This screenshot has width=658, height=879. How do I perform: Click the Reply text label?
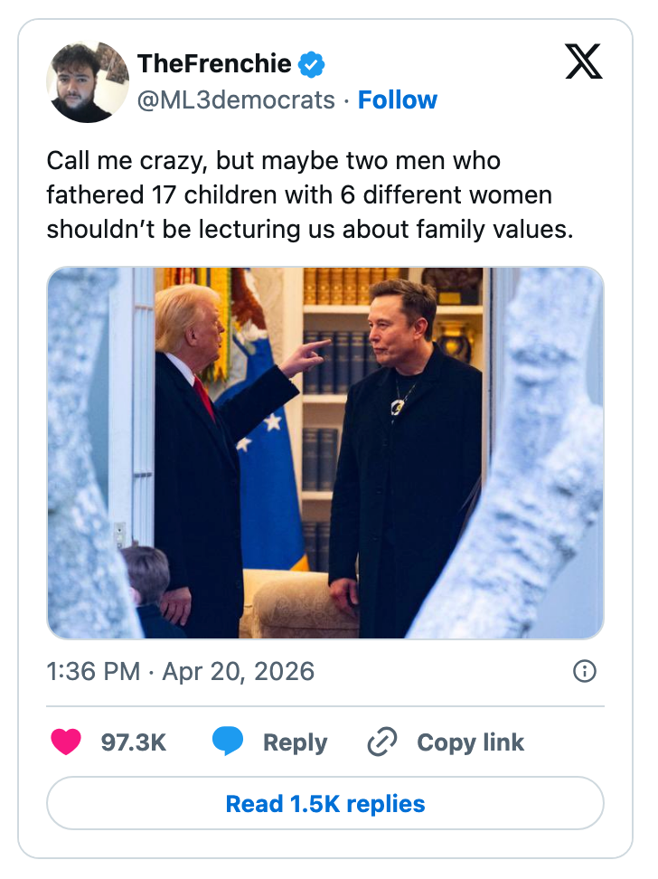(x=295, y=742)
